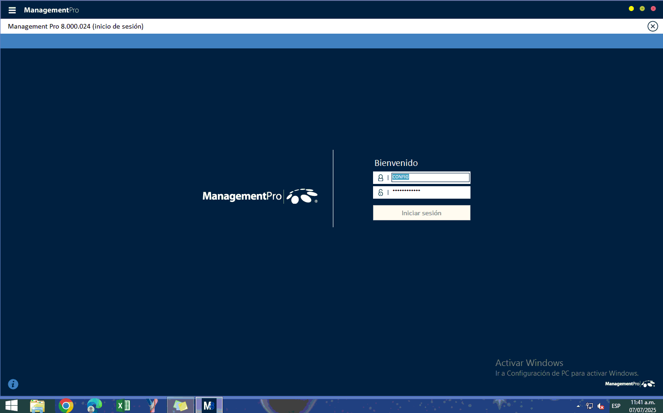The width and height of the screenshot is (663, 413).
Task: Maximize window using the green dot
Action: (642, 9)
